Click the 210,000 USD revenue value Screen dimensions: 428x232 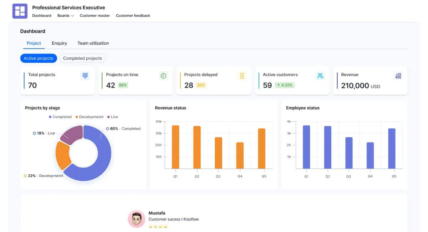pos(361,86)
